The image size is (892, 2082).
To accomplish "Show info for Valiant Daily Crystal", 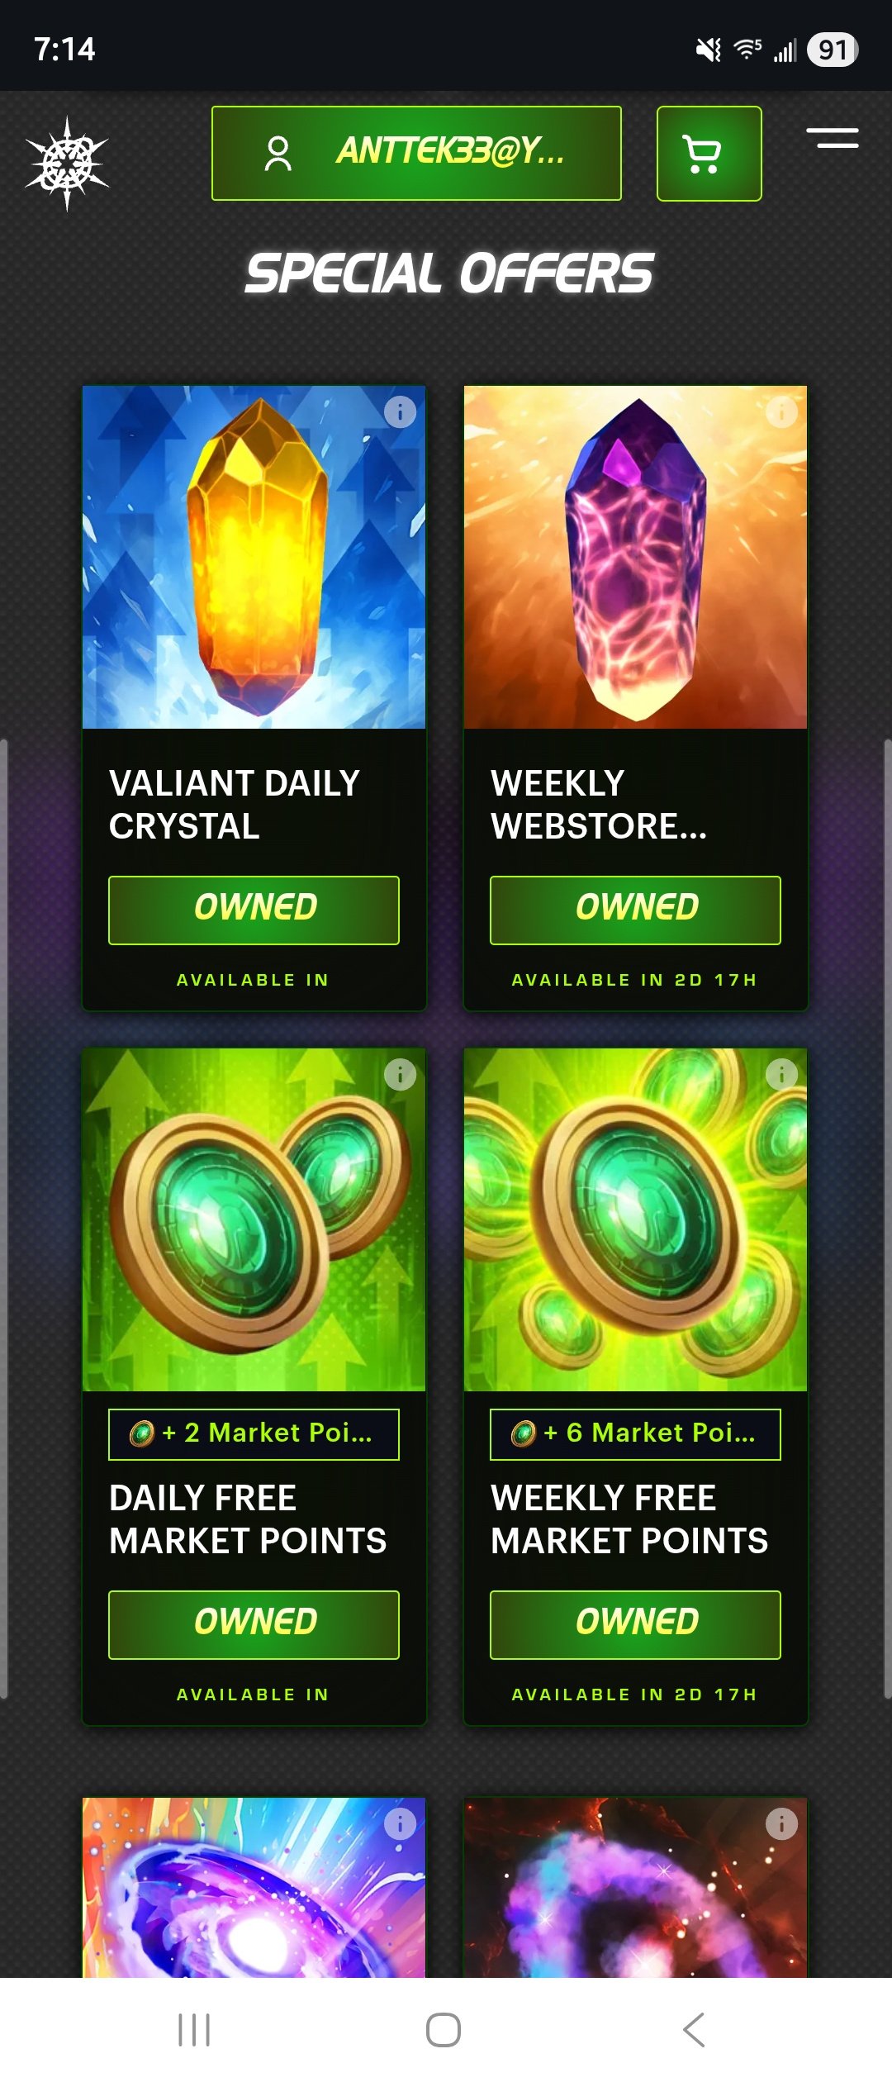I will click(x=401, y=411).
